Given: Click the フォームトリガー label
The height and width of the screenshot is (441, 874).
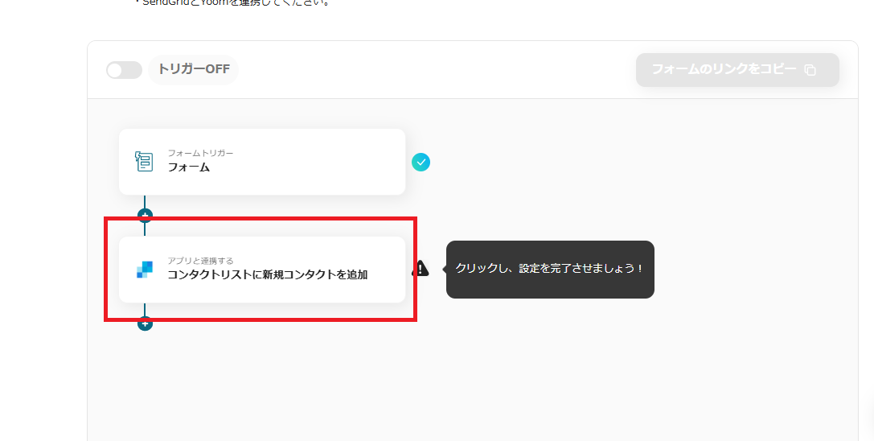Looking at the screenshot, I should 201,153.
